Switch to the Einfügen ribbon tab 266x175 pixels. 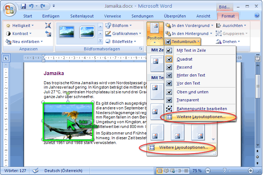[x=51, y=16]
